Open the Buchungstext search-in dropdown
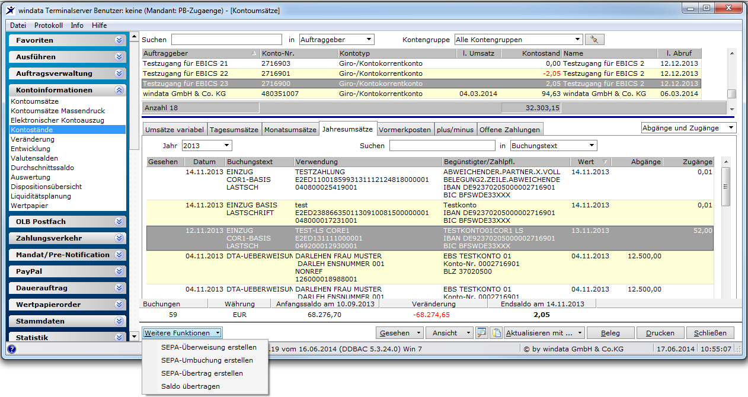748x397 pixels. 554,145
